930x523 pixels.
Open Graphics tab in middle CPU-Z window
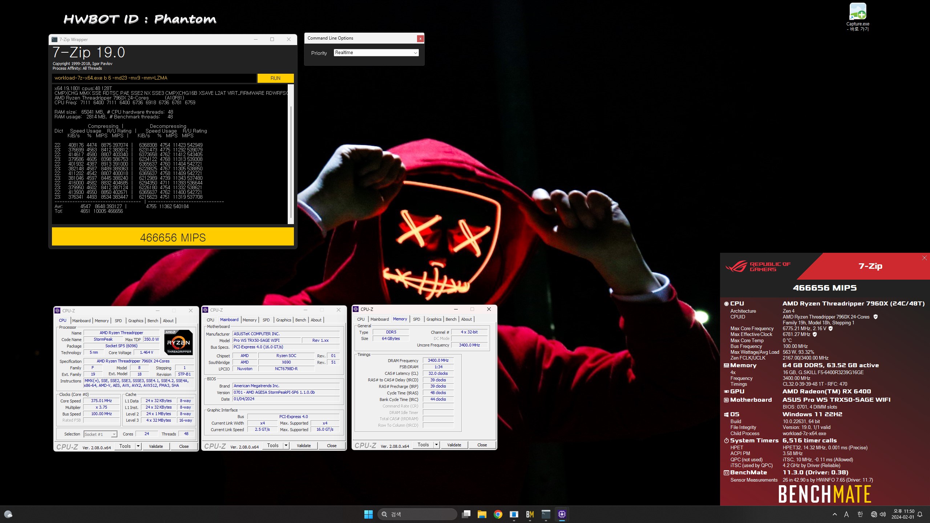click(283, 320)
